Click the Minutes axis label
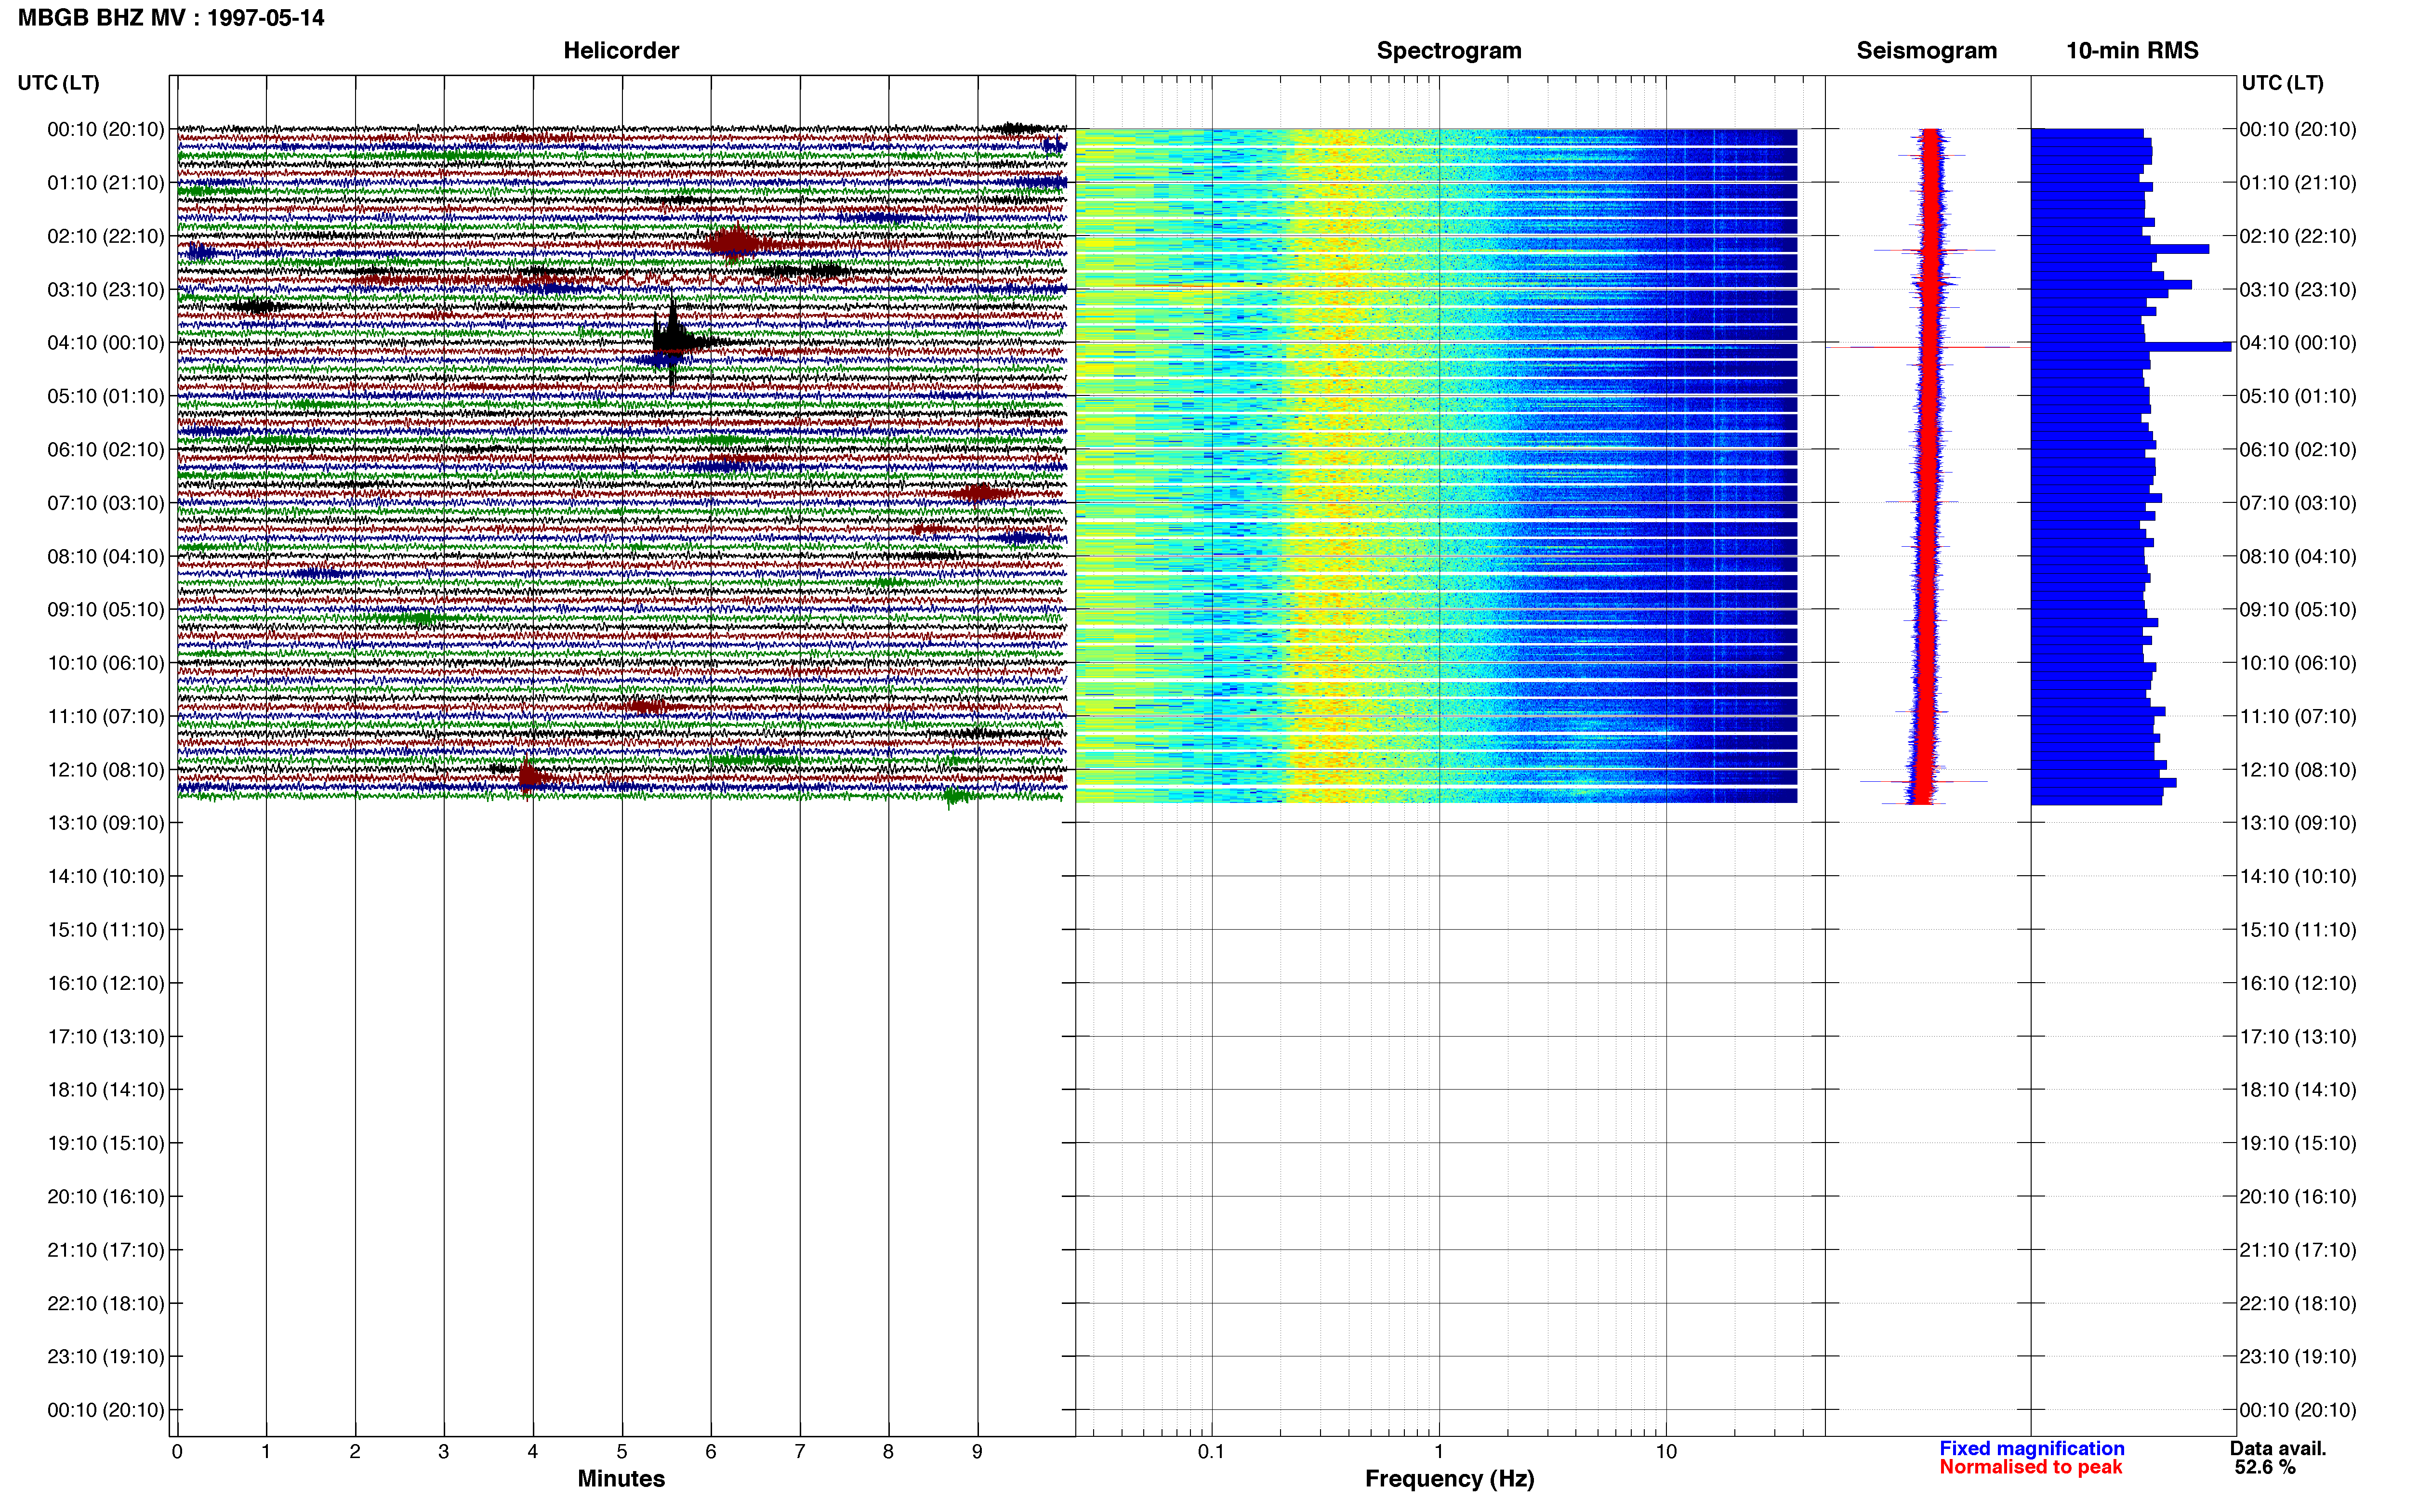Viewport: 2418px width, 1512px height. pyautogui.click(x=621, y=1478)
